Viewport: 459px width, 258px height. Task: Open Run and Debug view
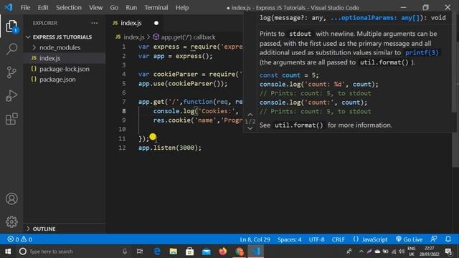(x=11, y=95)
